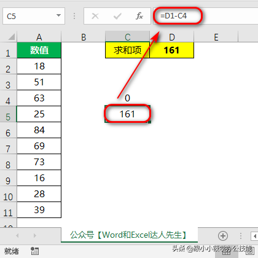The width and height of the screenshot is (258, 258).
Task: Select cell containing 69
Action: [x=39, y=146]
